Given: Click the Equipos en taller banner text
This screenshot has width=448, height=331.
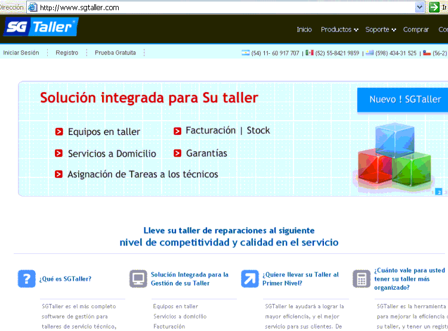Looking at the screenshot, I should pyautogui.click(x=104, y=131).
